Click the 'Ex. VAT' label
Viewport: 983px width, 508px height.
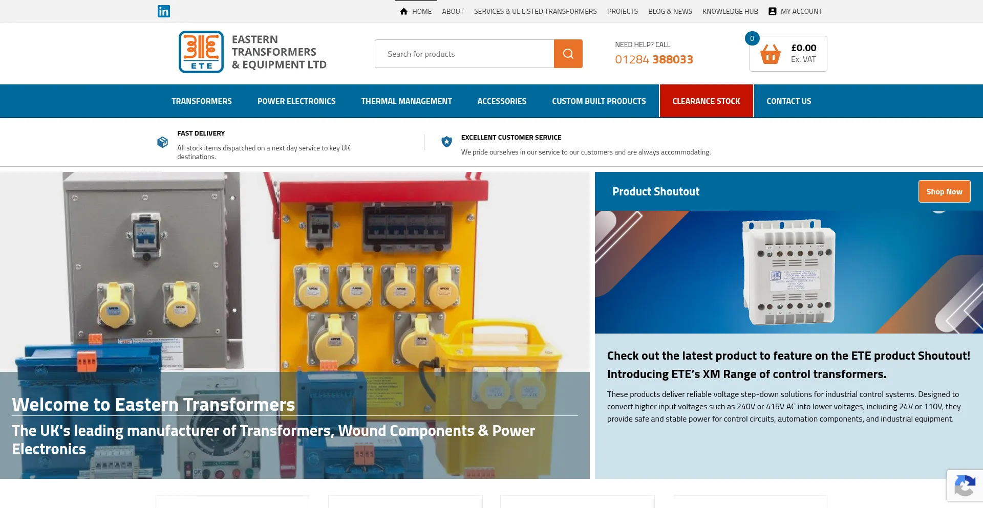[803, 59]
